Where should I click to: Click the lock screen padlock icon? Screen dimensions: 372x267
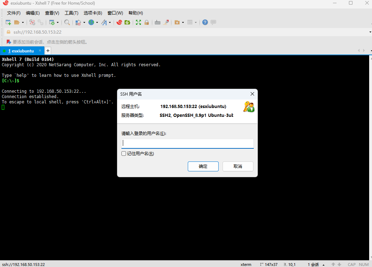coord(147,23)
